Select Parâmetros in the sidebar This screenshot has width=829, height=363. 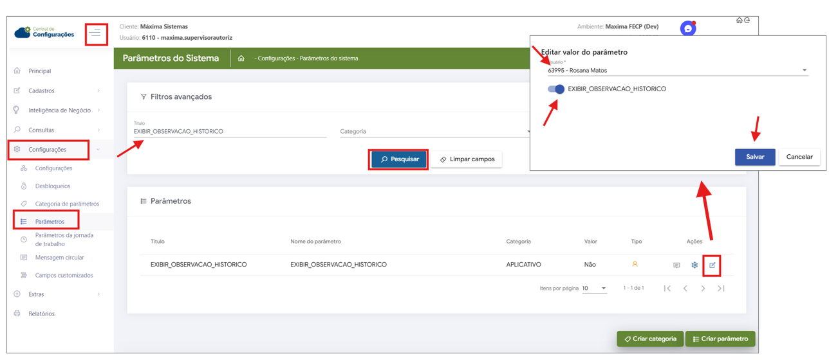50,222
